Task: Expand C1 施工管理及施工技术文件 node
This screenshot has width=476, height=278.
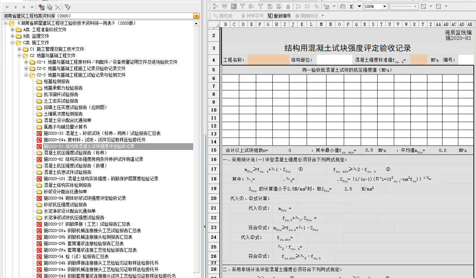Action: pos(19,49)
